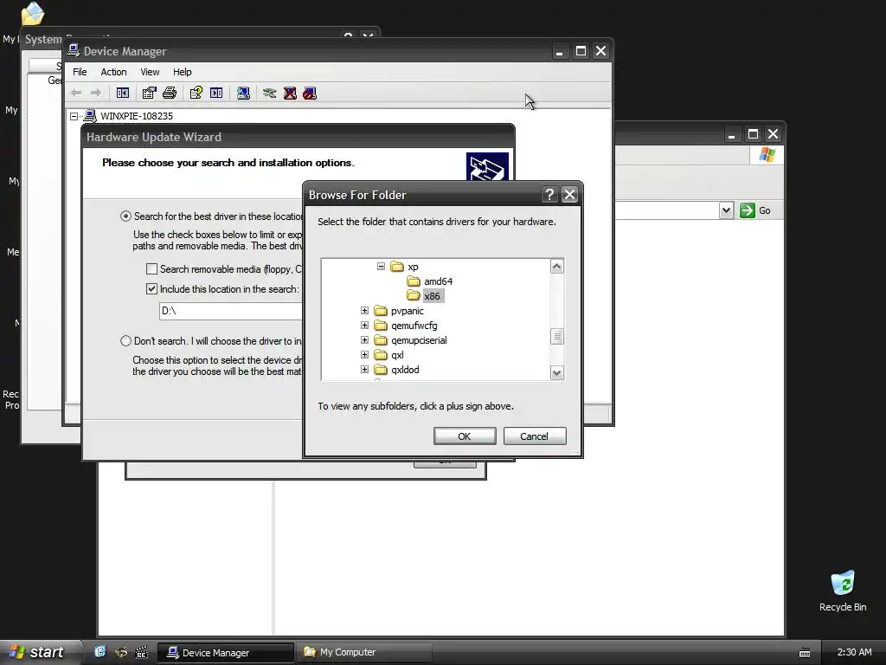
Task: Click the pvpanic folder icon
Action: tap(381, 311)
